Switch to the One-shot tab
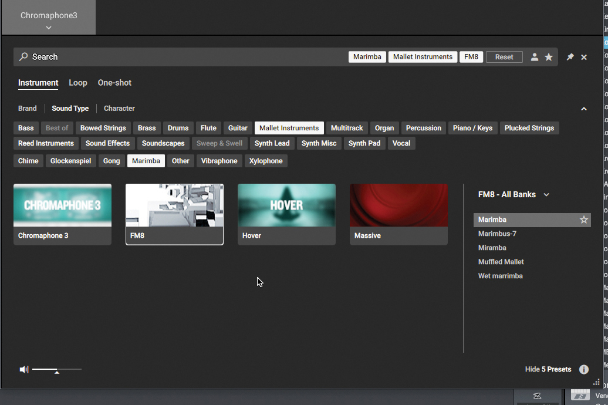 pyautogui.click(x=114, y=83)
